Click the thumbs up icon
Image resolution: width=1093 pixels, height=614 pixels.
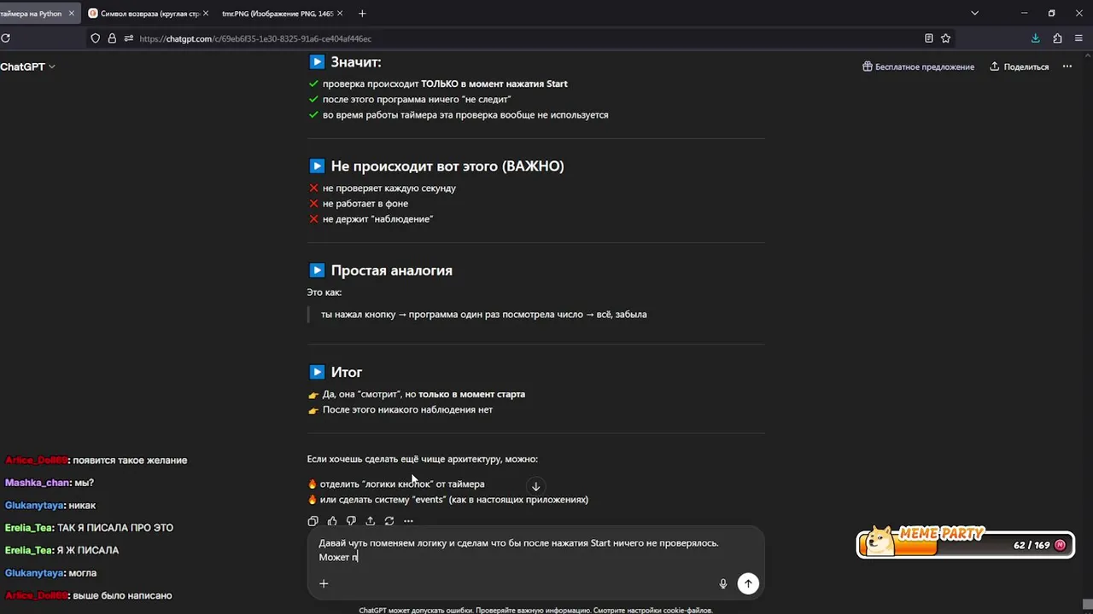coord(332,521)
